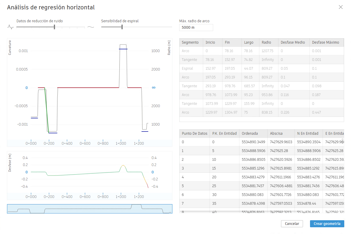
Task: Click the Crear geometría button
Action: pyautogui.click(x=327, y=224)
